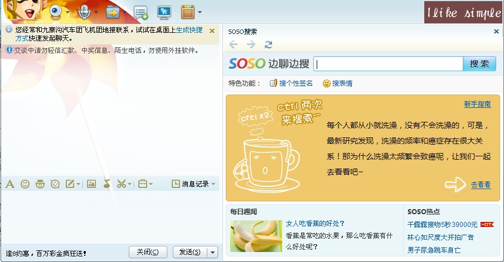This screenshot has height=262, width=504.
Task: Click the send file folder icon
Action: (113, 11)
